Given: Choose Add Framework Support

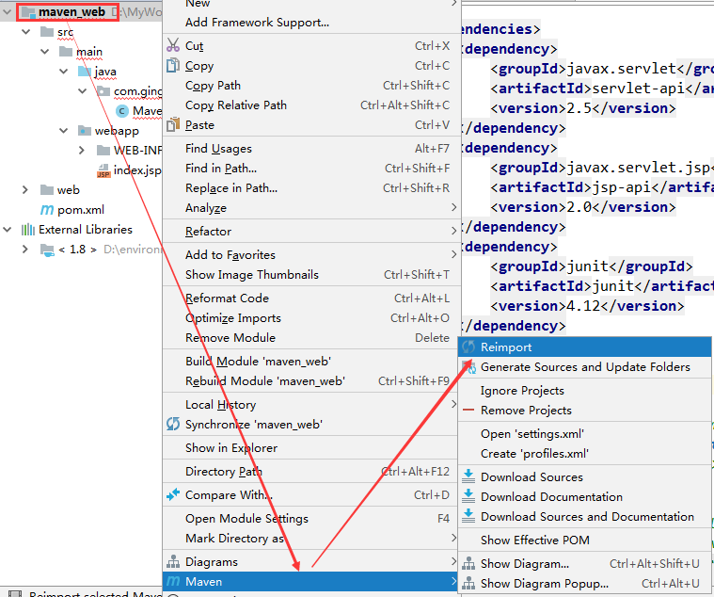Looking at the screenshot, I should (x=311, y=23).
